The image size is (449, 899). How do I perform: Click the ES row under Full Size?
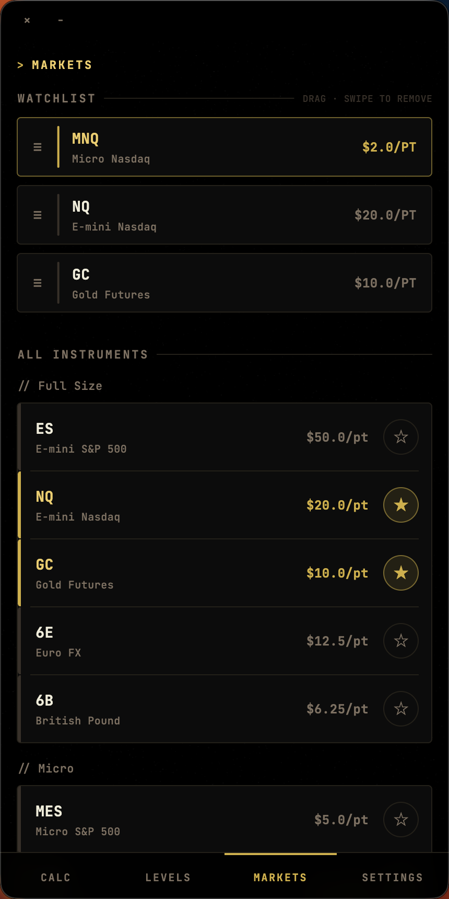pyautogui.click(x=183, y=437)
